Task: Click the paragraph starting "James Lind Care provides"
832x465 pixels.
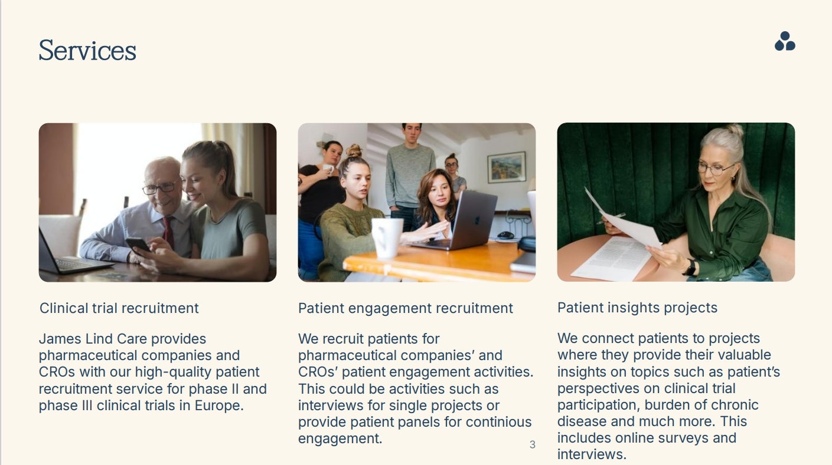Action: 153,372
